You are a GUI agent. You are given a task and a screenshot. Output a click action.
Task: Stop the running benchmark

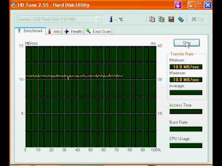[x=186, y=43]
